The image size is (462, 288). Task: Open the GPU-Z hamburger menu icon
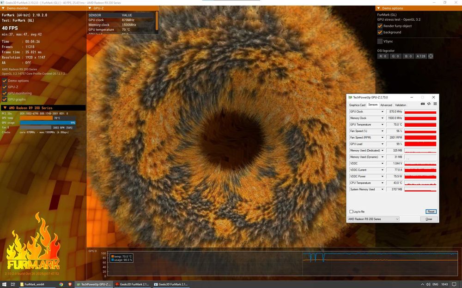[x=435, y=104]
